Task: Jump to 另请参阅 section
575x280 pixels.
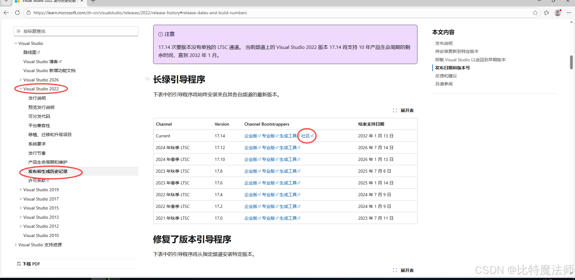Action: tap(444, 84)
